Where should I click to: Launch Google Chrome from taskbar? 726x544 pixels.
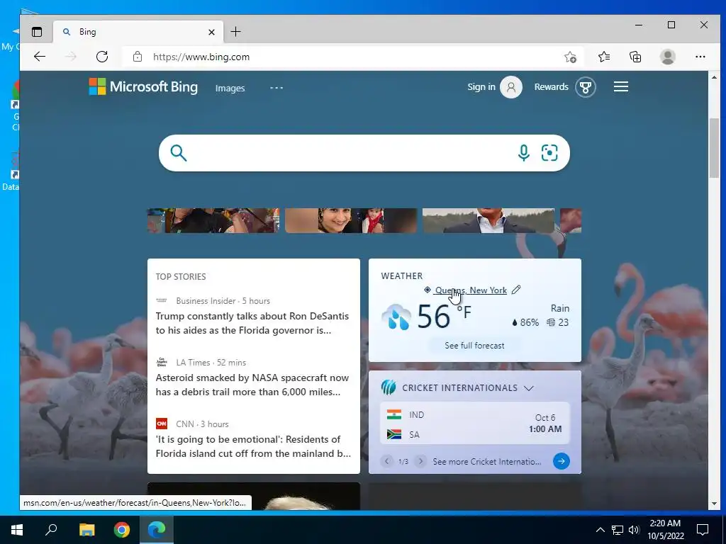(x=122, y=530)
